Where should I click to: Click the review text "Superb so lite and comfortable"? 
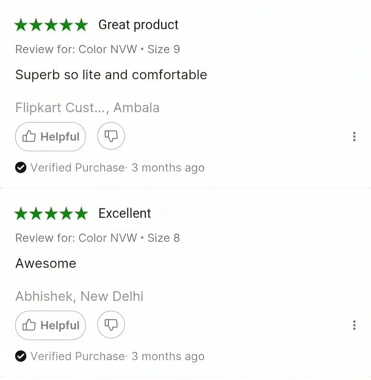111,75
